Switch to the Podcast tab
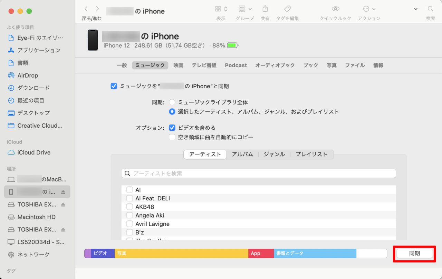This screenshot has width=442, height=279. click(x=236, y=65)
